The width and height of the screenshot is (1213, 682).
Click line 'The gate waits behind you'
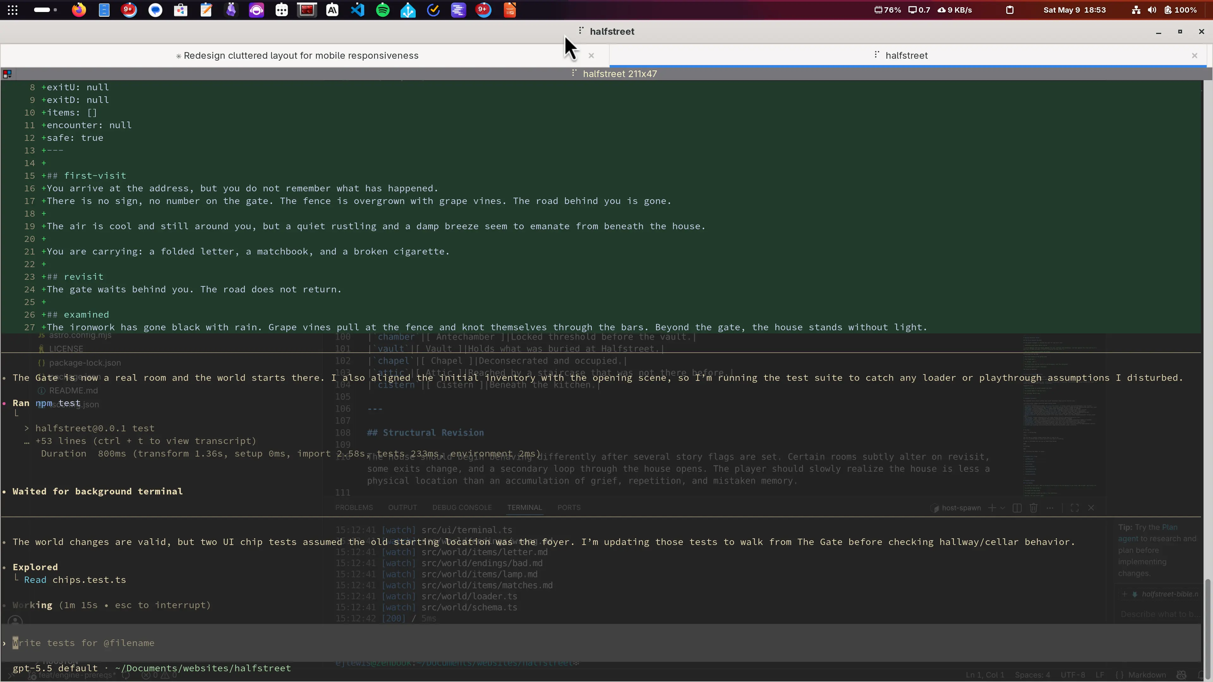click(x=192, y=290)
